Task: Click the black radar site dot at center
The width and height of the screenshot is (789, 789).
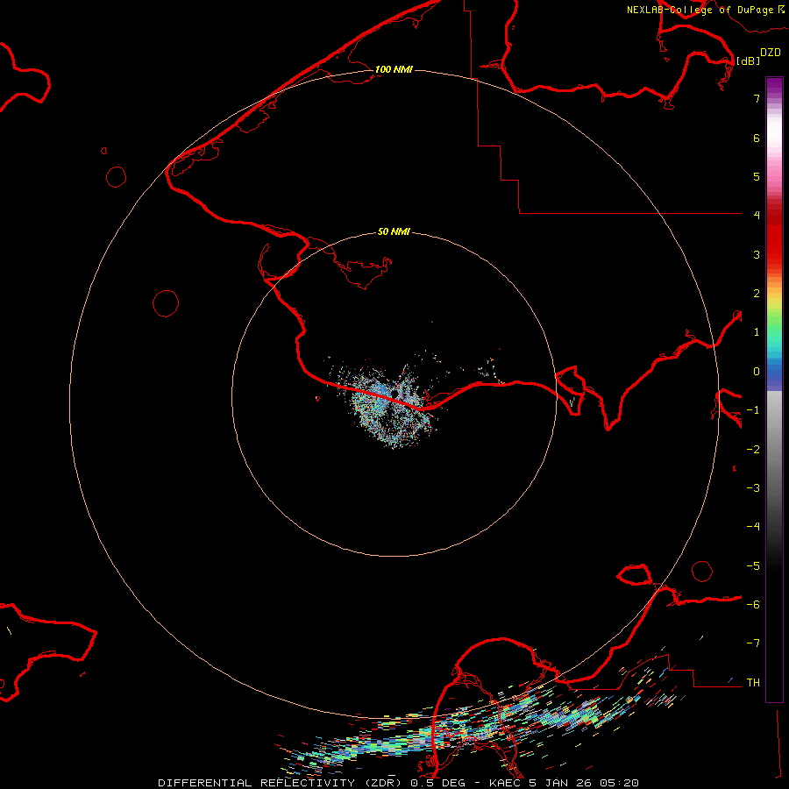Action: (x=394, y=393)
